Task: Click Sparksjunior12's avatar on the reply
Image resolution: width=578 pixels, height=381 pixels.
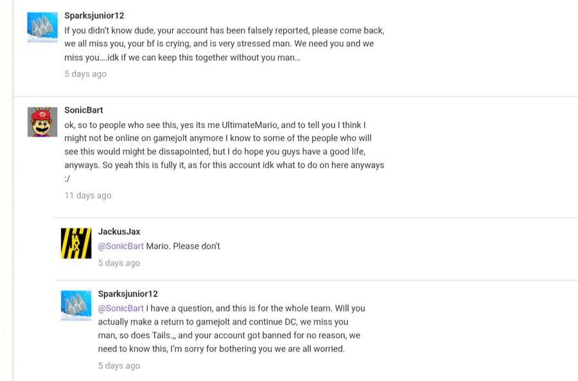Action: (x=76, y=305)
